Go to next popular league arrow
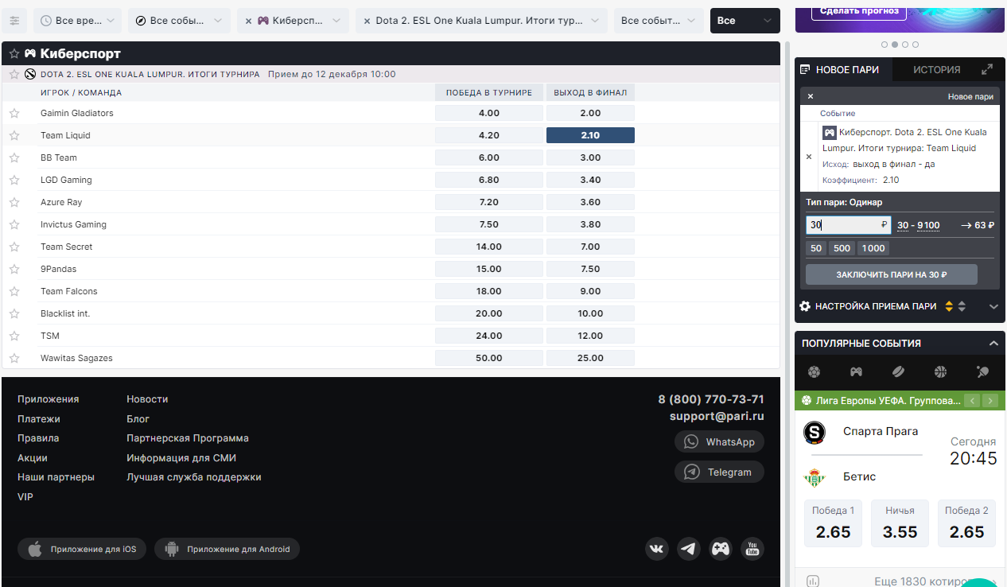The height and width of the screenshot is (587, 1007). pyautogui.click(x=990, y=401)
